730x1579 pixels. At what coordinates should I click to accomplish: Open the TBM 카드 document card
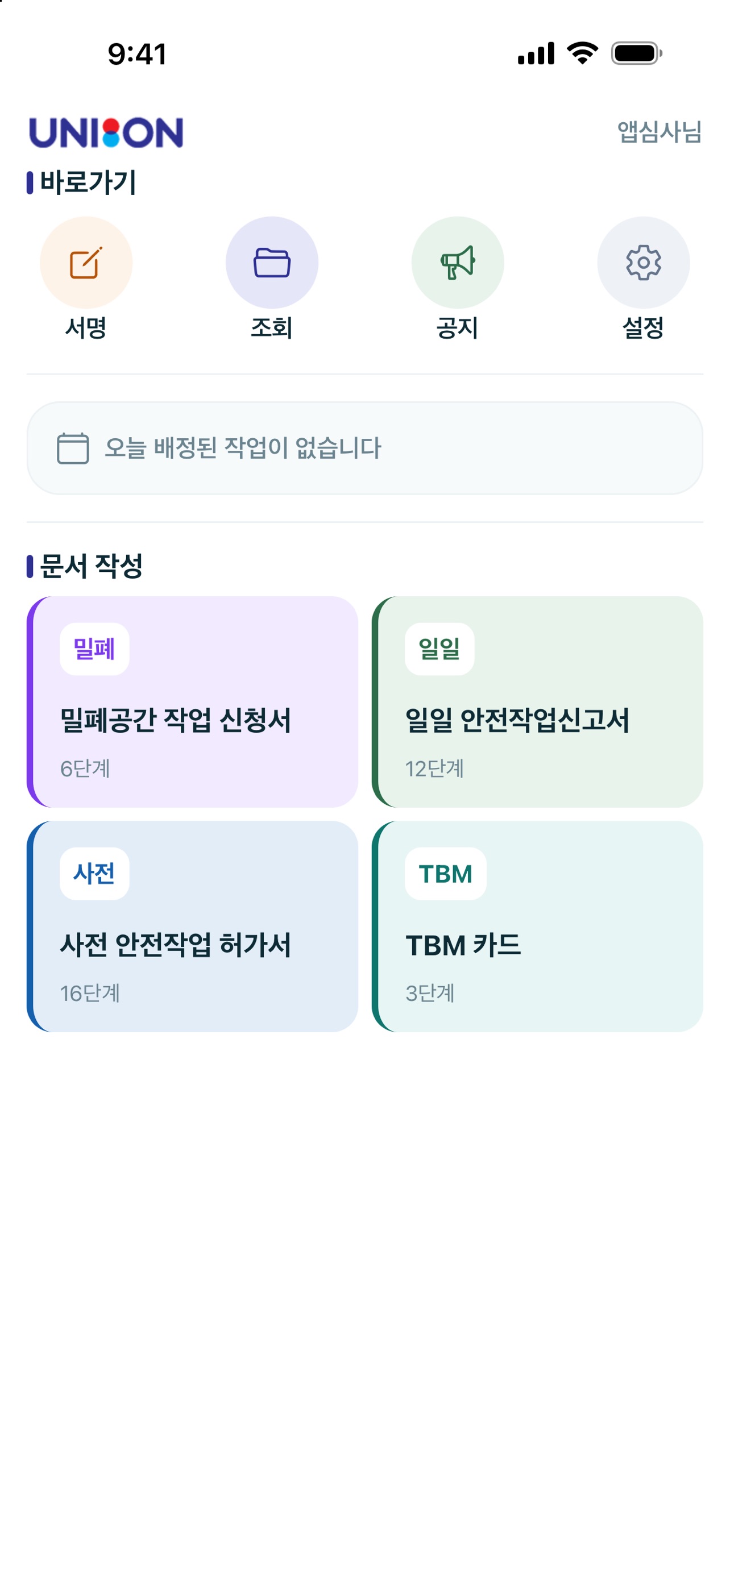[537, 926]
